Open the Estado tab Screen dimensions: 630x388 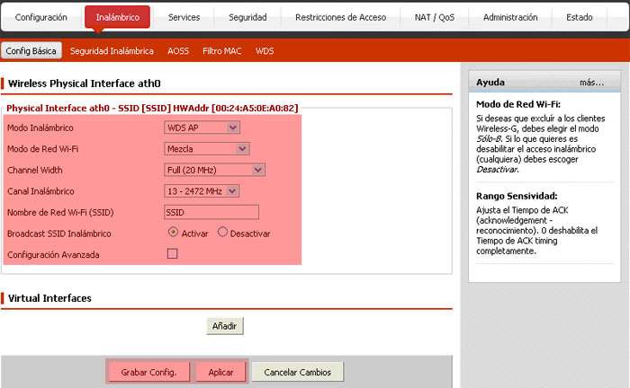click(579, 17)
